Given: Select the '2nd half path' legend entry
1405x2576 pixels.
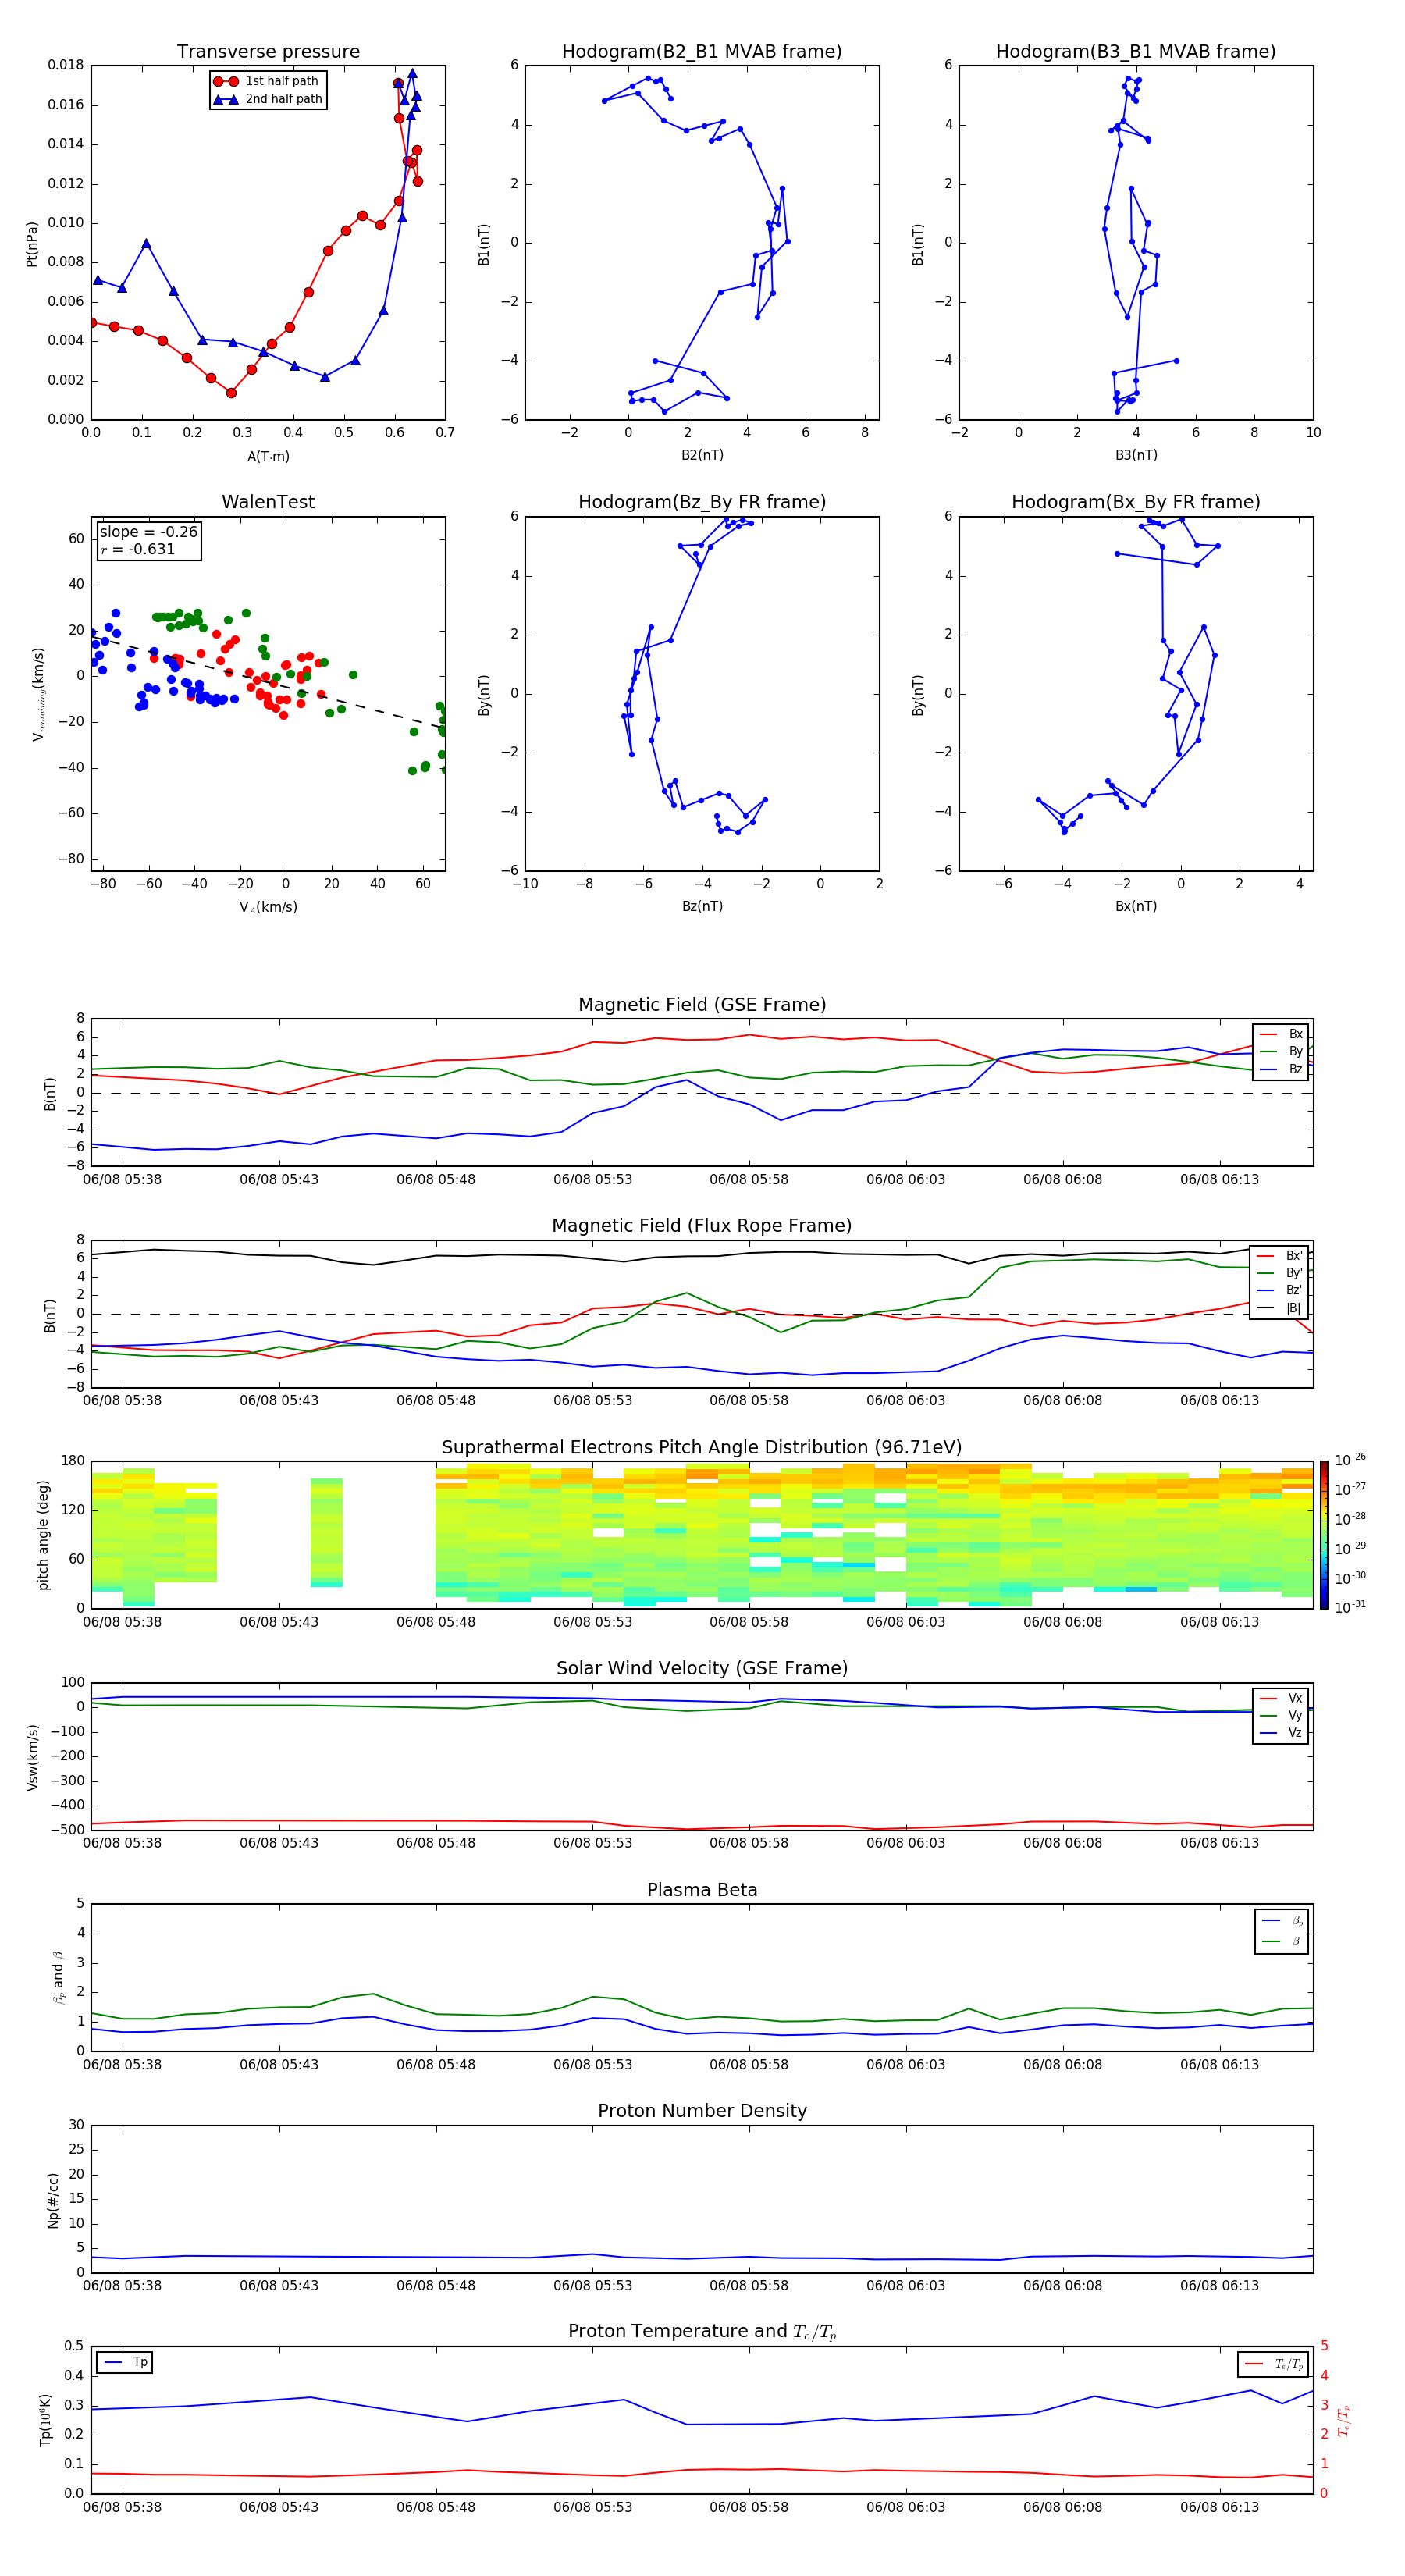Looking at the screenshot, I should tap(267, 99).
